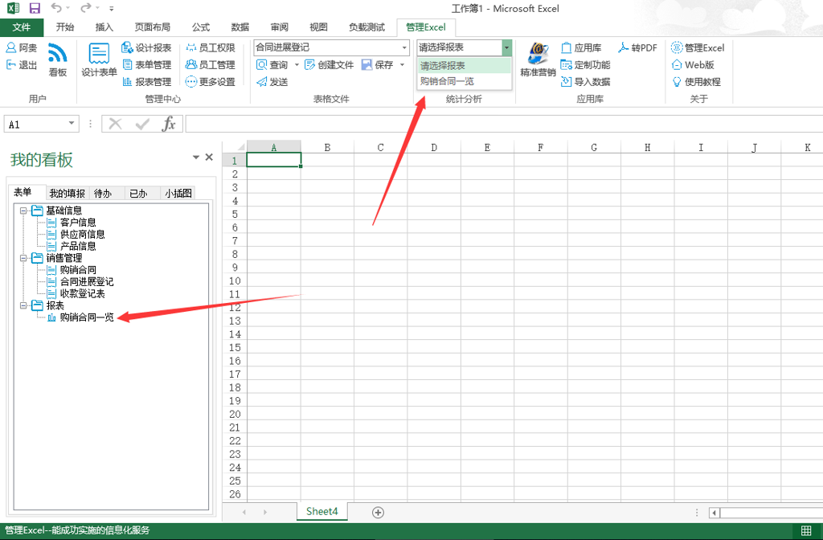Select column D header

click(x=433, y=148)
